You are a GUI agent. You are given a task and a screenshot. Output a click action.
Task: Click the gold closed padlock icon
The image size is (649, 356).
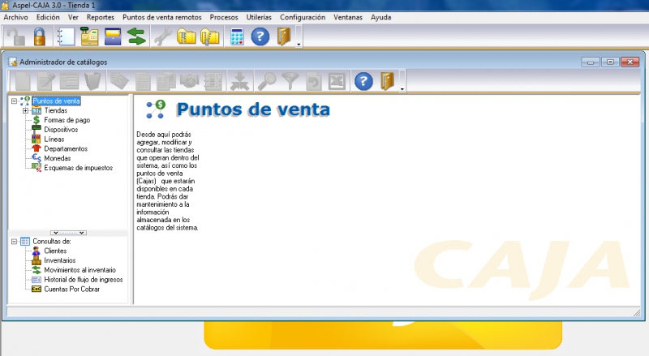coord(40,36)
